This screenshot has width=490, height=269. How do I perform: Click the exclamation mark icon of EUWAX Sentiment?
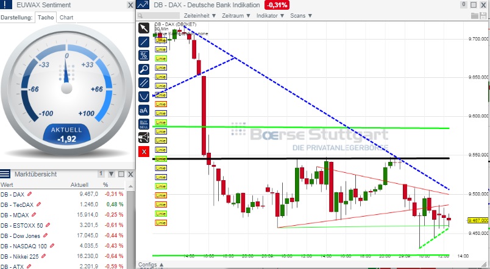(x=6, y=5)
